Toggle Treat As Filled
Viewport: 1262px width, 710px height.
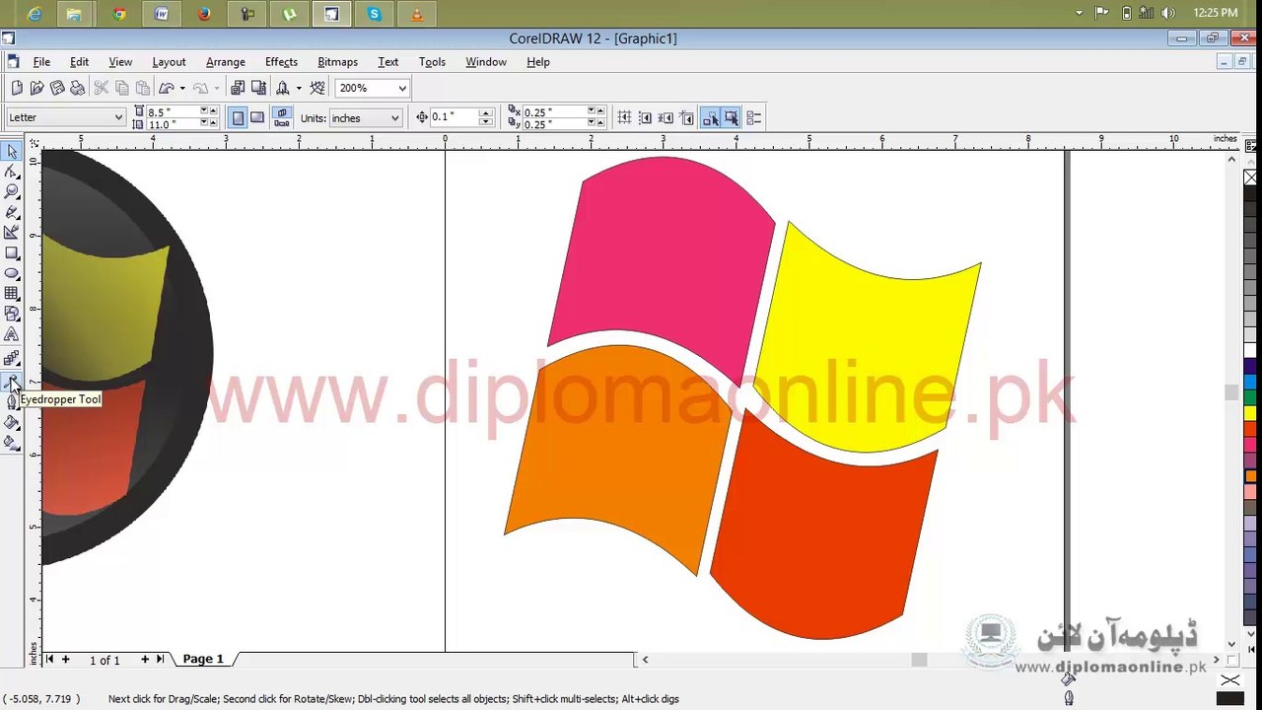pos(732,118)
